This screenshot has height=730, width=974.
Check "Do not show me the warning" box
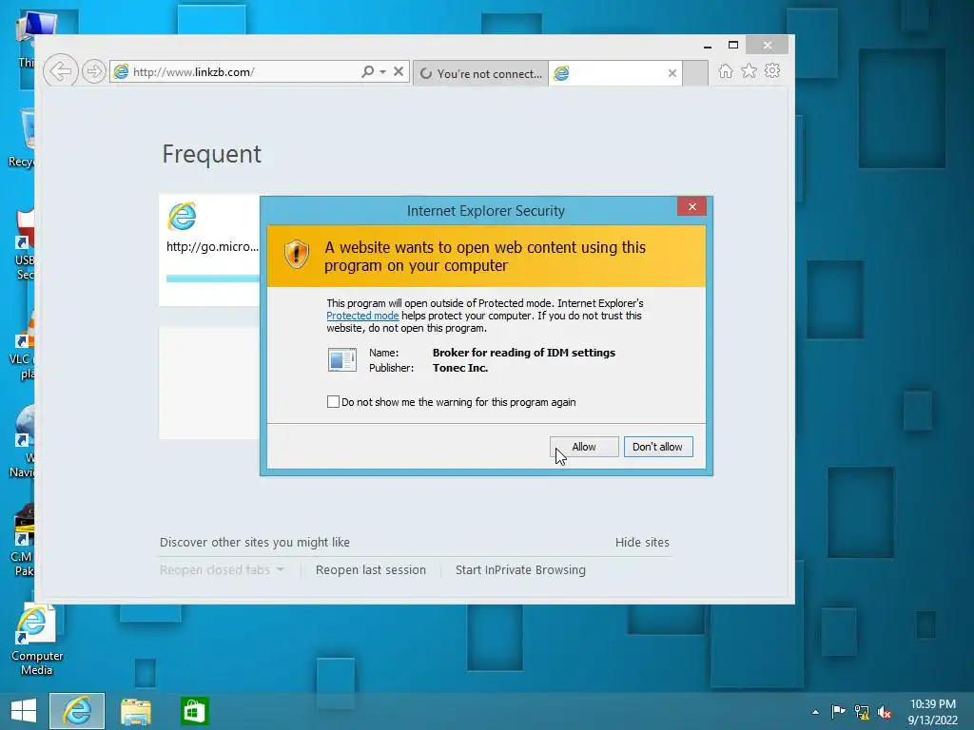(x=333, y=402)
